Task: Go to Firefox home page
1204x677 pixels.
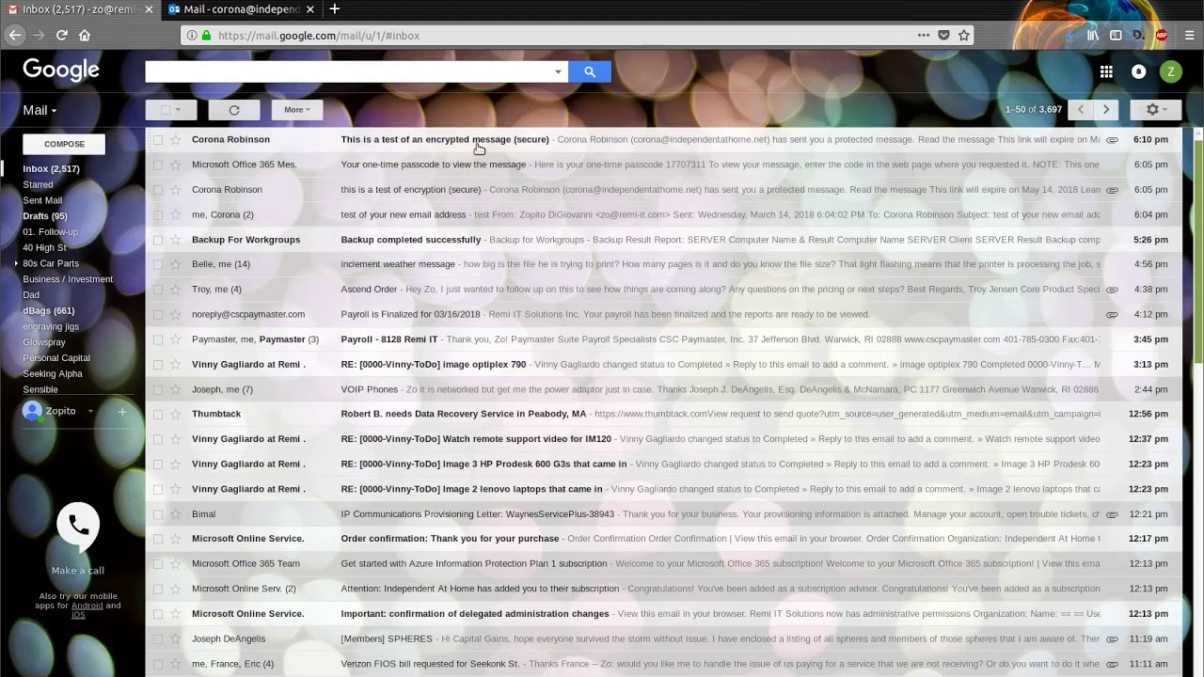Action: [x=85, y=36]
